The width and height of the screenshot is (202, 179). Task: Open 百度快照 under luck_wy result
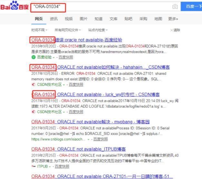pyautogui.click(x=76, y=112)
